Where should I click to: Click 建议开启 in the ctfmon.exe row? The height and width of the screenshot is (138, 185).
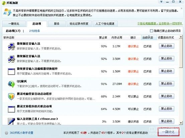coord(133,122)
